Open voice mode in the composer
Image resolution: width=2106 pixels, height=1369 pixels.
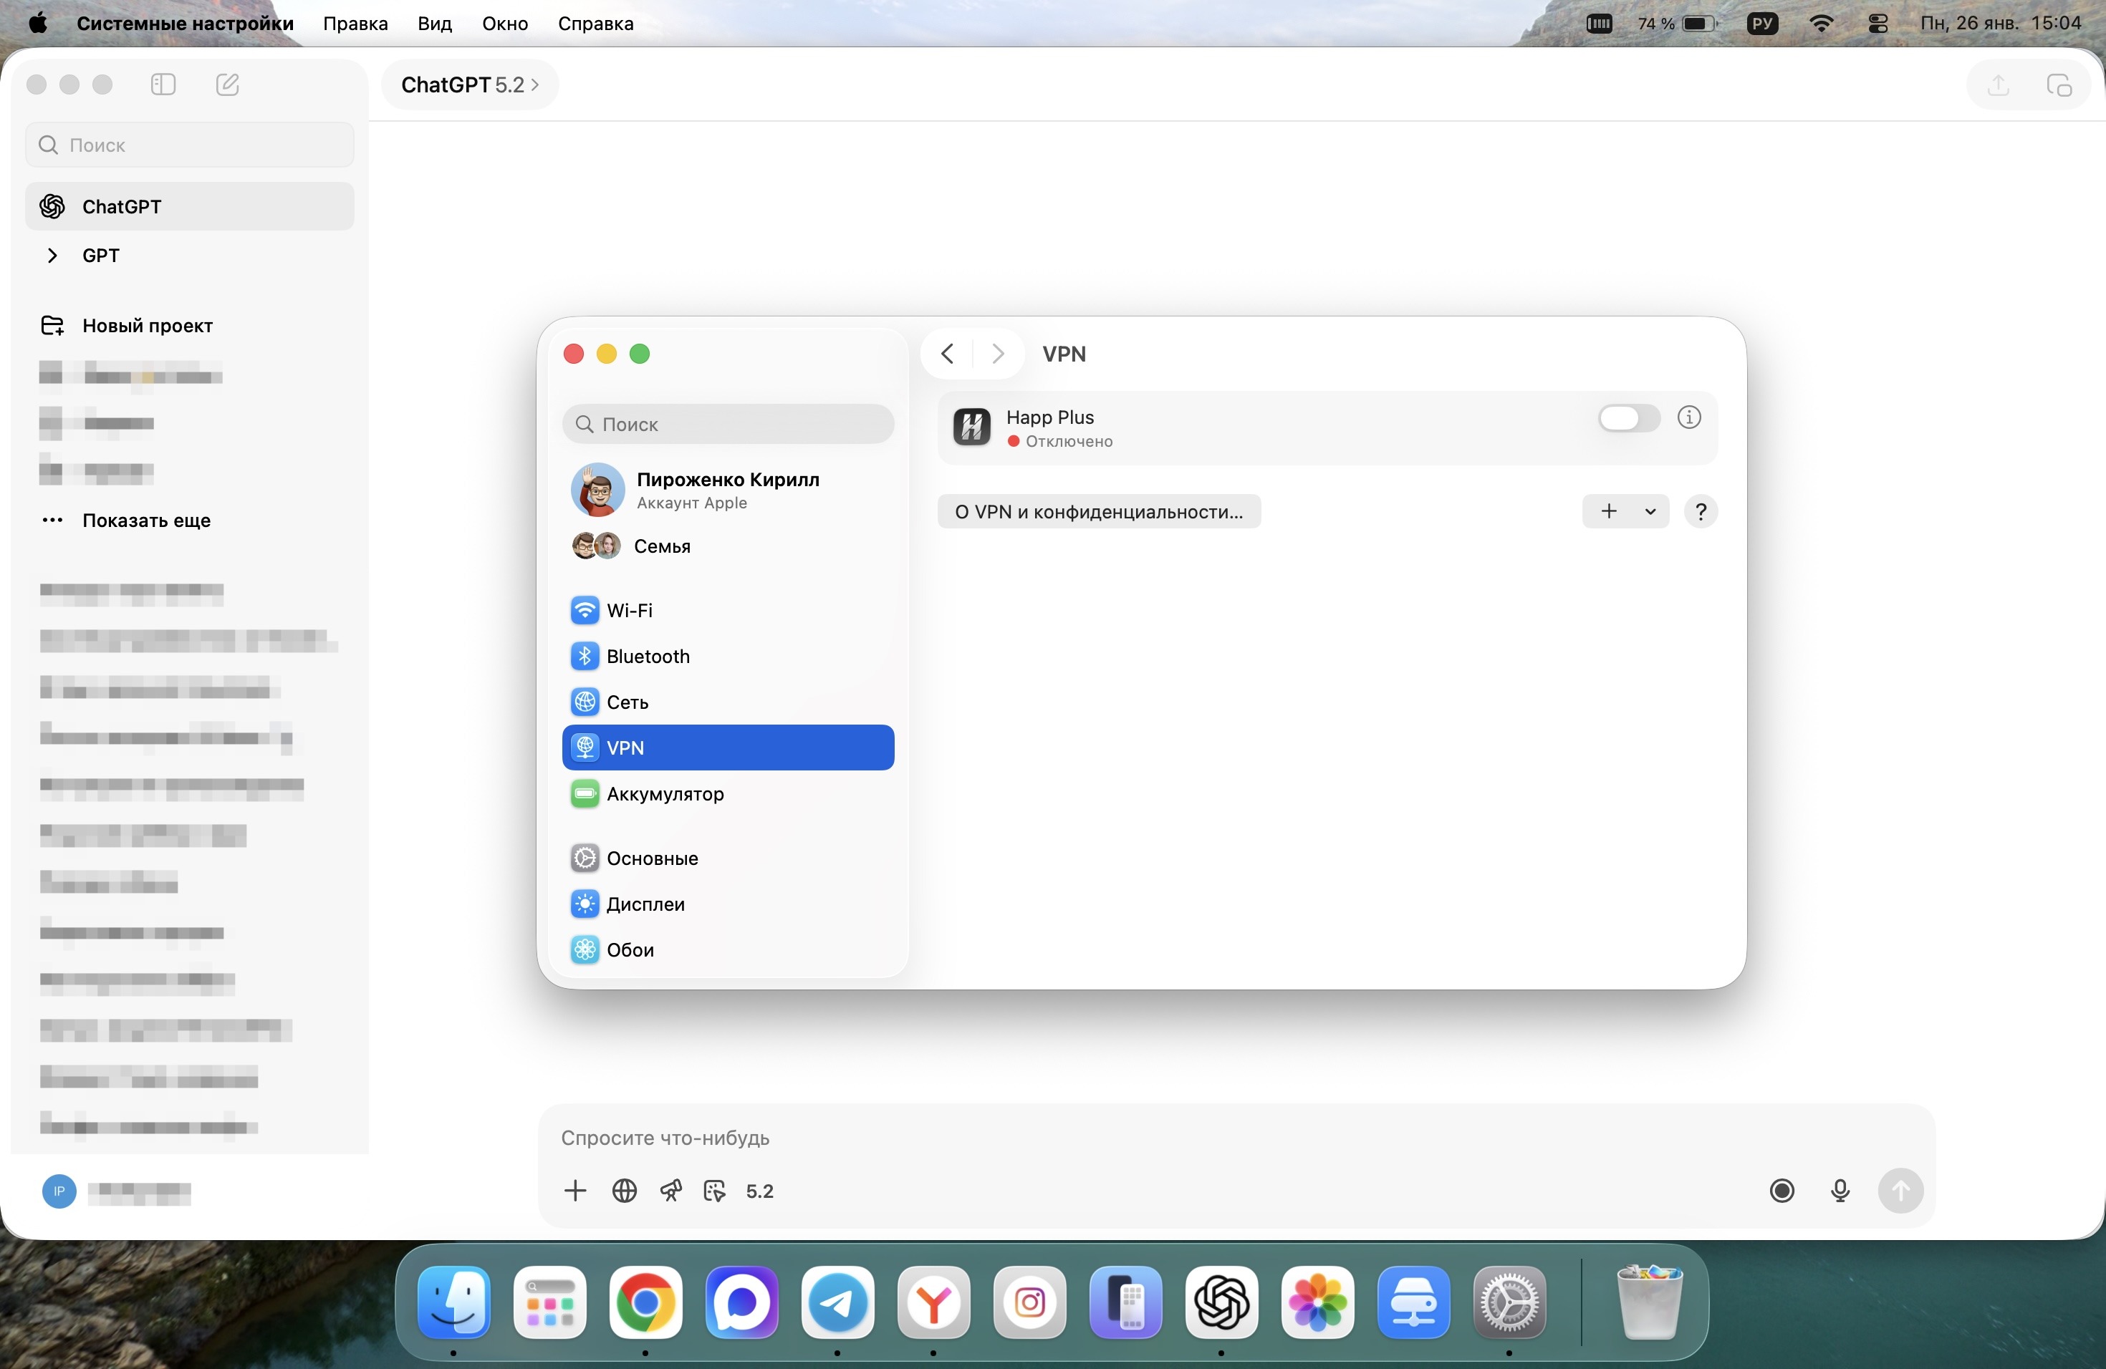(x=1782, y=1191)
